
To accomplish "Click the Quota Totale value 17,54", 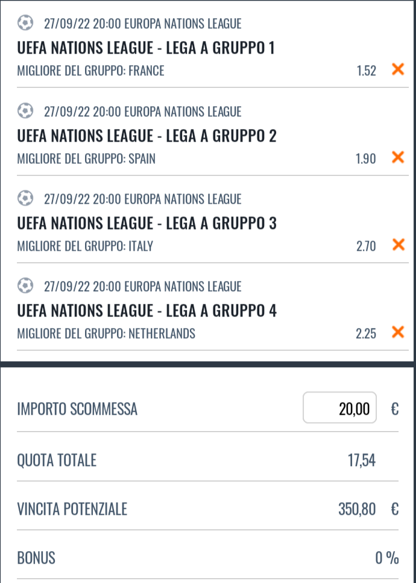I will tap(362, 461).
